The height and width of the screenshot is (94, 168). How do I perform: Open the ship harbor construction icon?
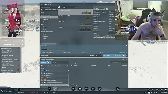[86, 89]
